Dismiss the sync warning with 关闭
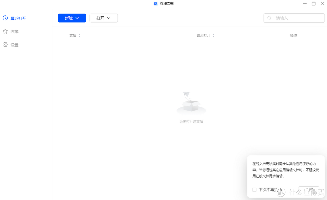The image size is (327, 200). [x=309, y=189]
